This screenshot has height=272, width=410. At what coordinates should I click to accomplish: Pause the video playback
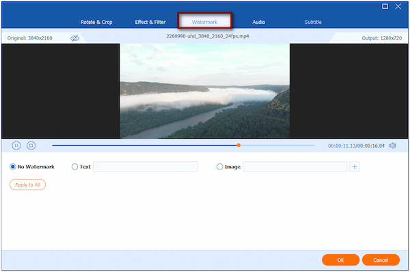coord(16,146)
